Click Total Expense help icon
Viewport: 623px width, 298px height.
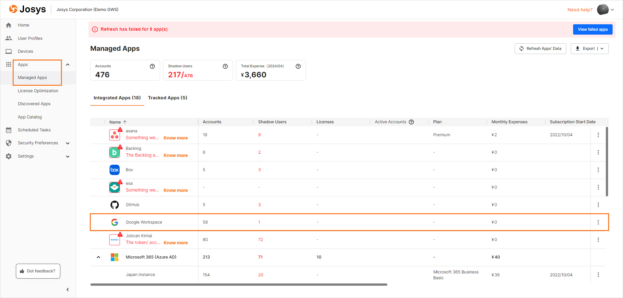coord(298,66)
